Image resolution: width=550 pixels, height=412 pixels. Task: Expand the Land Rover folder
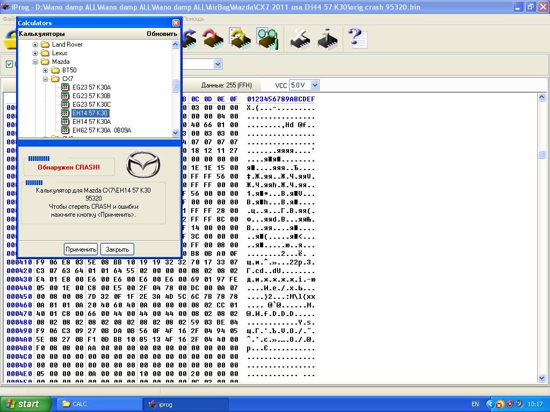coord(35,45)
